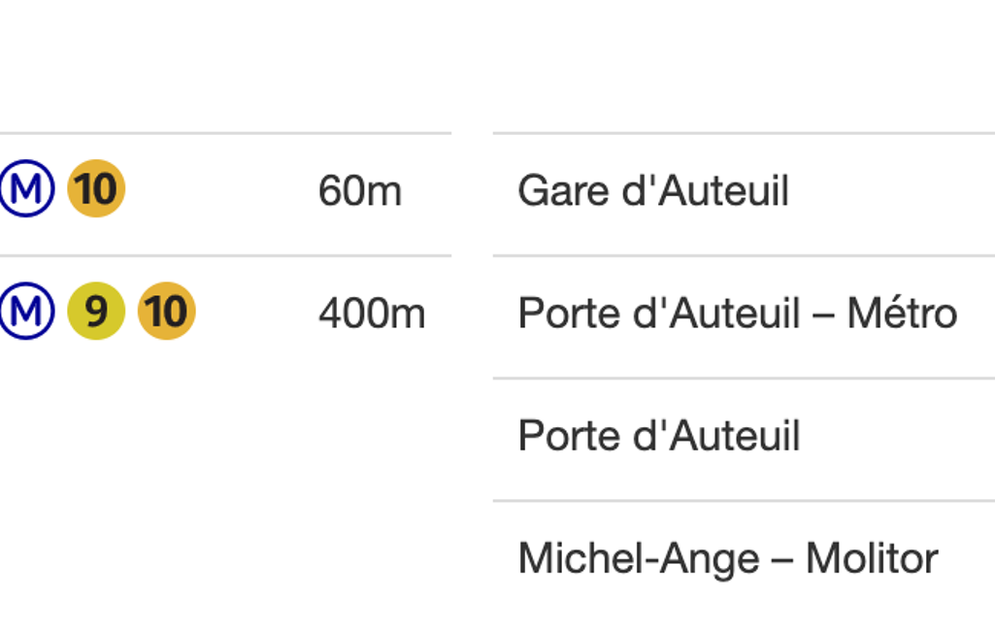995x631 pixels.
Task: Select the line 10 badge beside 400m
Action: [166, 312]
